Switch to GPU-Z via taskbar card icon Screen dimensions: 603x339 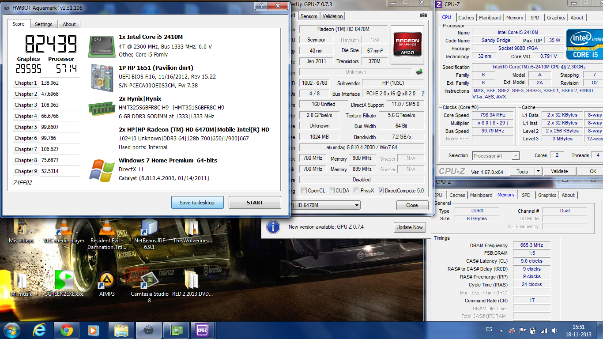[176, 330]
